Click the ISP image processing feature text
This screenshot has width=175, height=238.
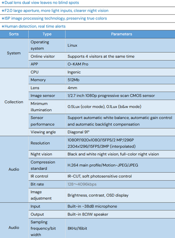click(54, 19)
